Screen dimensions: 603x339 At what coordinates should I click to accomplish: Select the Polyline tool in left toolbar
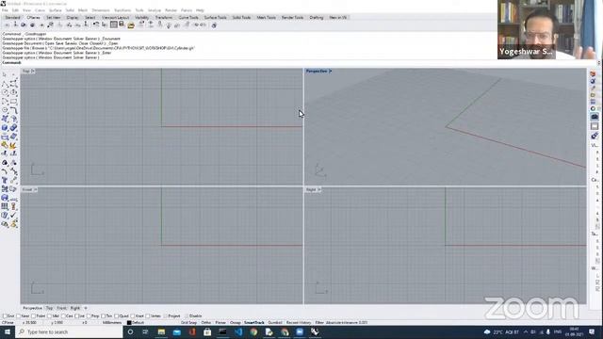[x=5, y=84]
